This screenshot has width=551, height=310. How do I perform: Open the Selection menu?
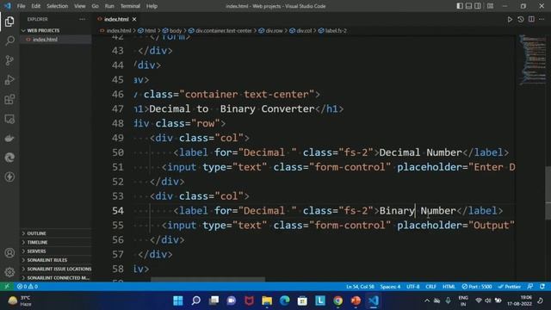pos(58,6)
